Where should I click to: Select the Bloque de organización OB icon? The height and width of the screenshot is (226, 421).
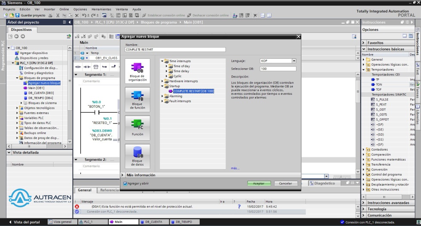[137, 71]
